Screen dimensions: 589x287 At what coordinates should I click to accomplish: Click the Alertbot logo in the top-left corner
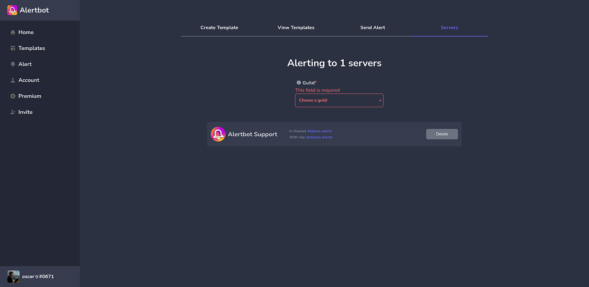pos(12,10)
